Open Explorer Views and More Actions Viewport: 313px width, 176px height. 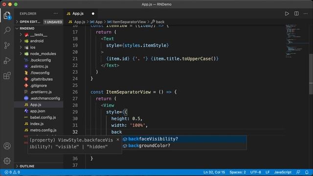click(56, 14)
